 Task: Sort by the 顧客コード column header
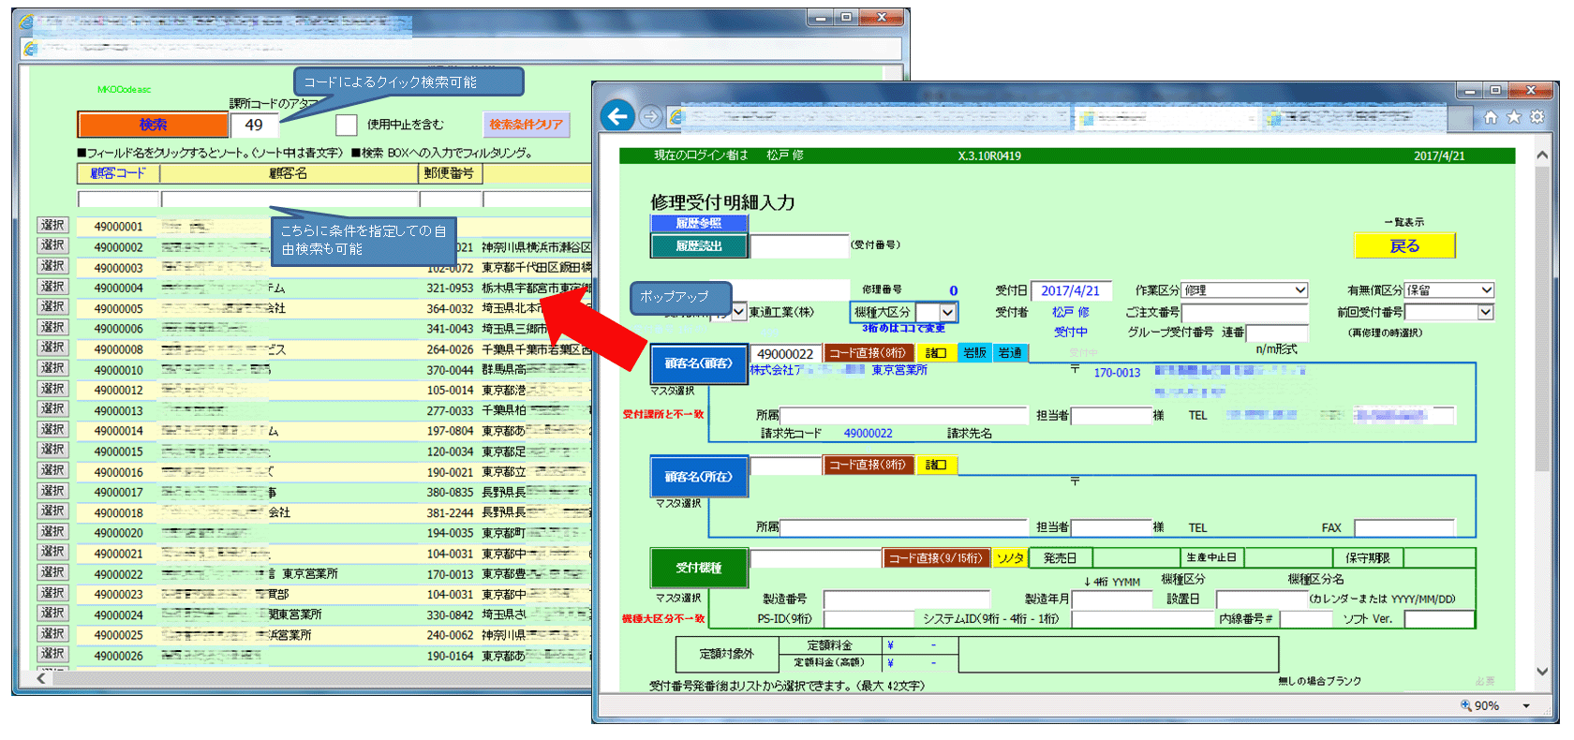click(118, 173)
